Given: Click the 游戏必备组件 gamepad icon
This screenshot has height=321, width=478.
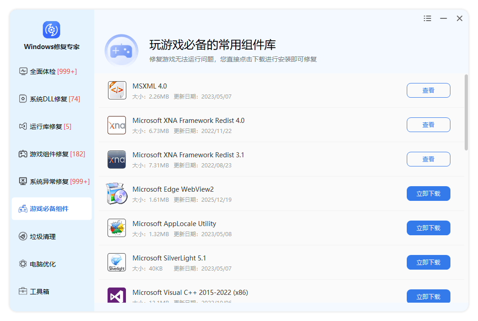Looking at the screenshot, I should (x=23, y=209).
